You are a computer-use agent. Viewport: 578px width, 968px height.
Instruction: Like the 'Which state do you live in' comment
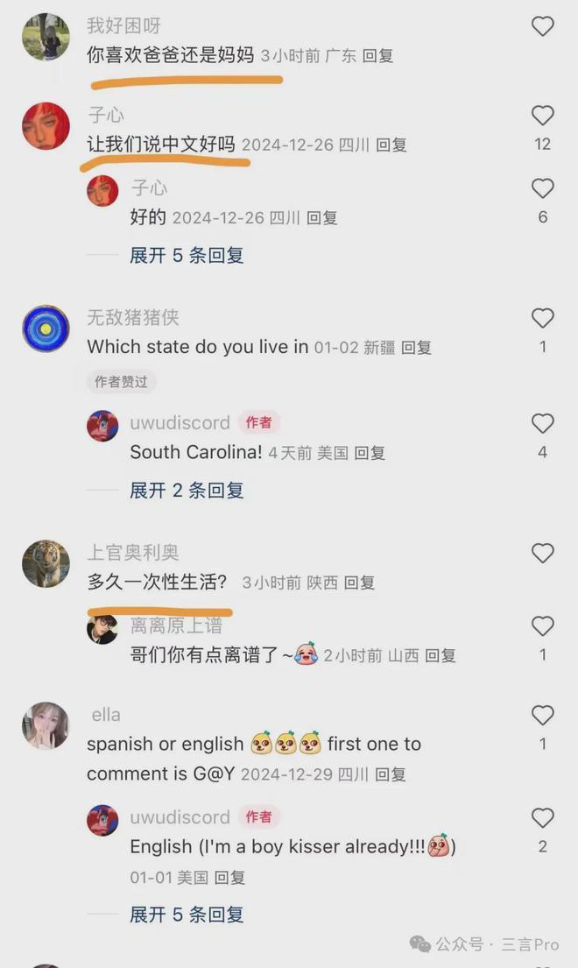click(542, 318)
